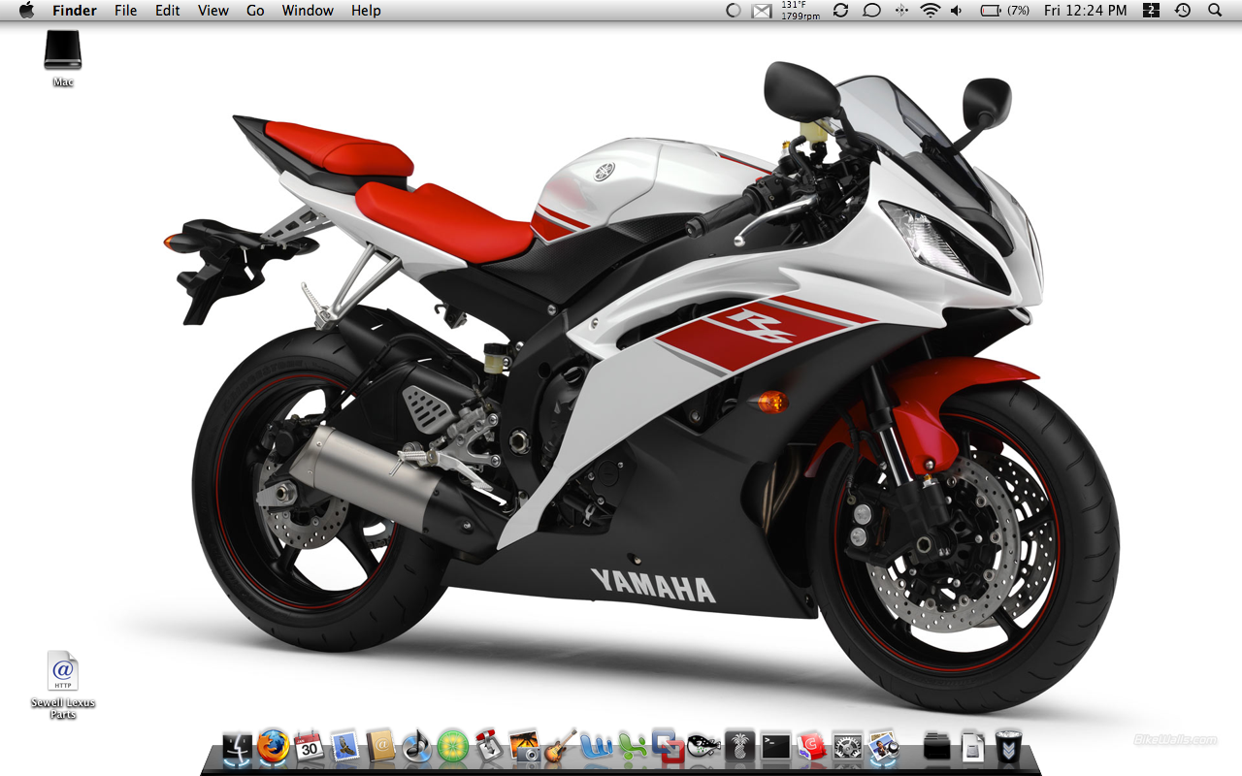Click the 131°F 1799rpm temperature readout

pyautogui.click(x=801, y=11)
